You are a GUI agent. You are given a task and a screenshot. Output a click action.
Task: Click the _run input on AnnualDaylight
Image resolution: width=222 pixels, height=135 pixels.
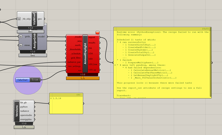click(x=79, y=71)
